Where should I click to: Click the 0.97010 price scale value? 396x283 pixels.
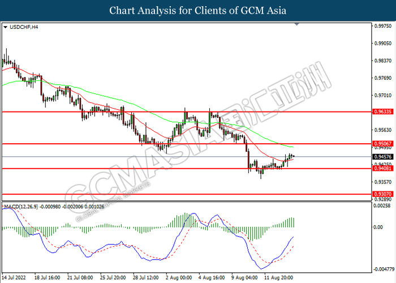[x=383, y=95]
